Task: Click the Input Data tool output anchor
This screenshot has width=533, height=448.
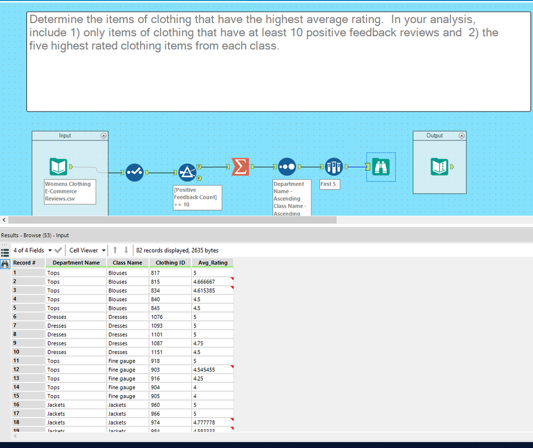Action: (x=71, y=167)
